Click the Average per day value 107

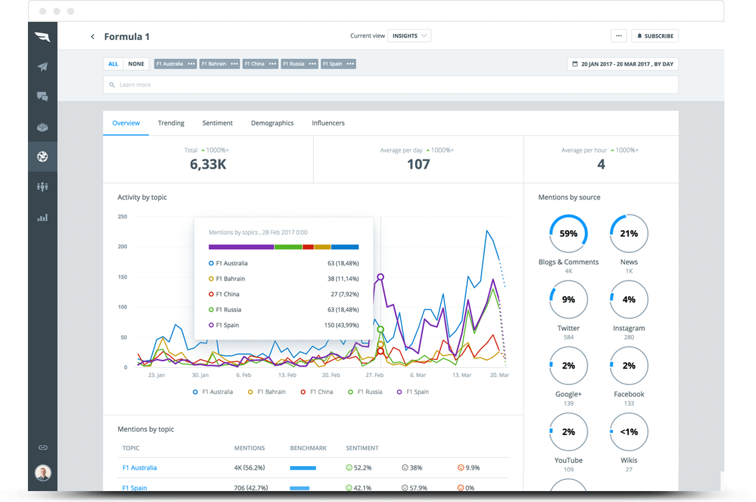[x=418, y=165]
